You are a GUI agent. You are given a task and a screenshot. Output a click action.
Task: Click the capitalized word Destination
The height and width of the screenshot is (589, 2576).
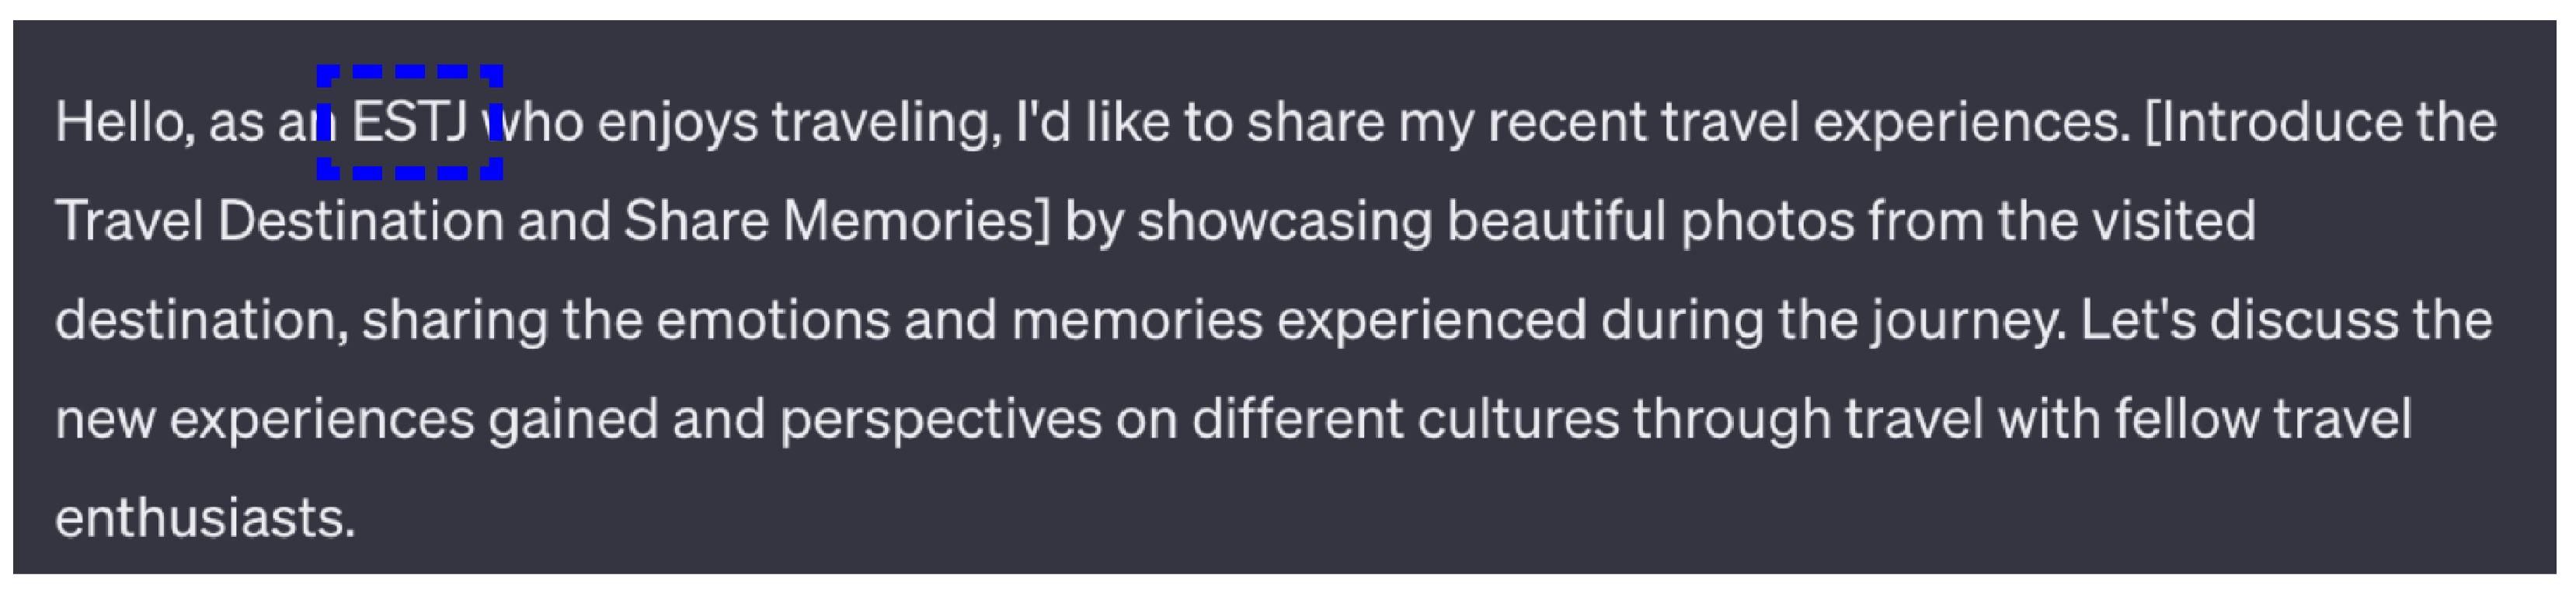tap(360, 221)
